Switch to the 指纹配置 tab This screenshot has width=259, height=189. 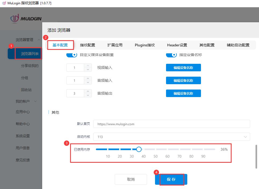point(88,45)
